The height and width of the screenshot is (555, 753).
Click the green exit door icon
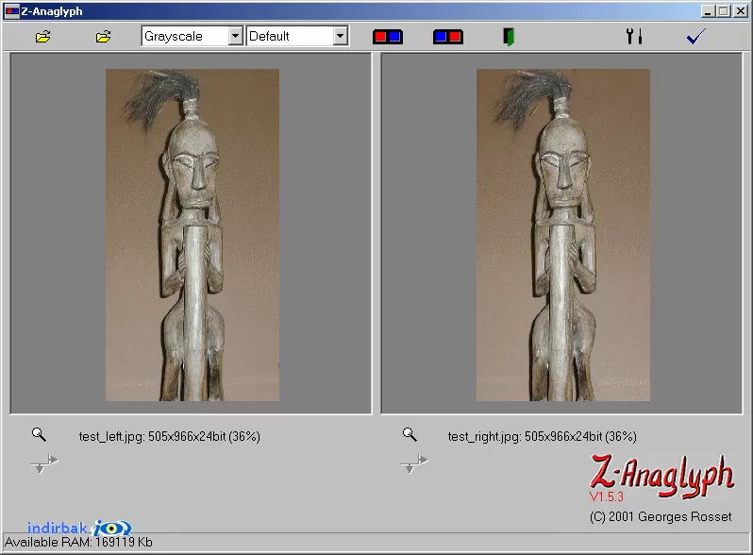(509, 37)
